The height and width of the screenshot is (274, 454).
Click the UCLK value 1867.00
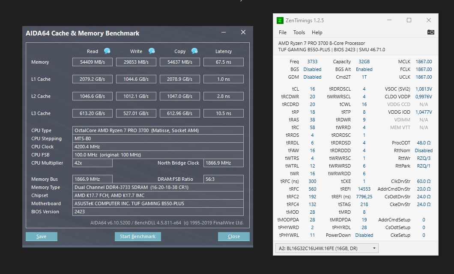(424, 77)
